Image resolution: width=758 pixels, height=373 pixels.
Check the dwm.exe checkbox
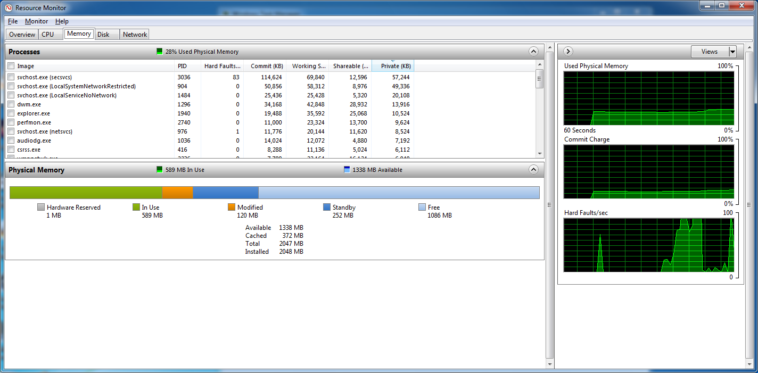(11, 104)
